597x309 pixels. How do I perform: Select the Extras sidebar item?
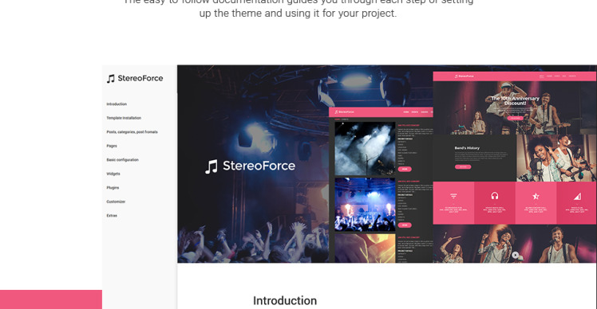coord(112,216)
